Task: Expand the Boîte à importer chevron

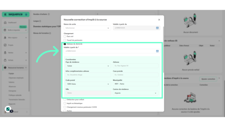Action: pyautogui.click(x=26, y=30)
